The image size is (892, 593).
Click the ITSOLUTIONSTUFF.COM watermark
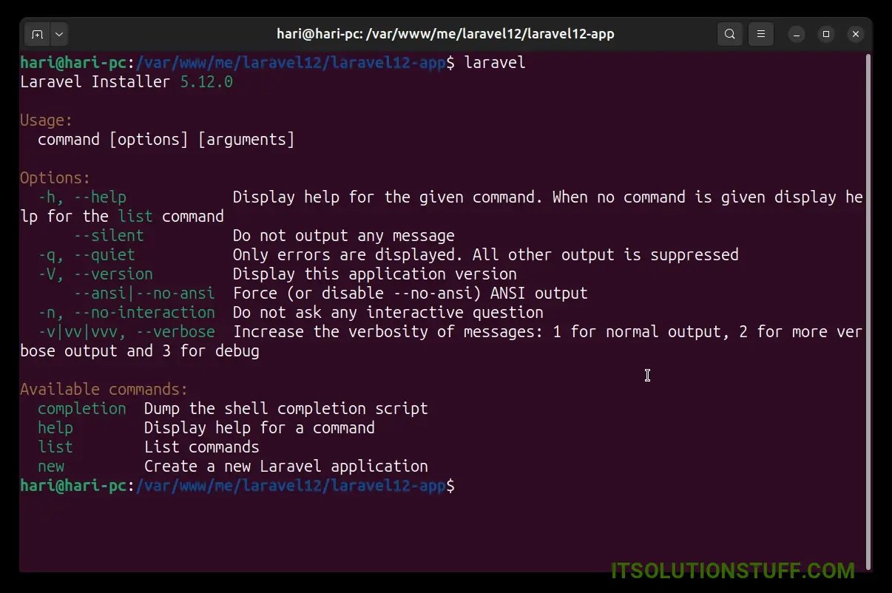[732, 571]
